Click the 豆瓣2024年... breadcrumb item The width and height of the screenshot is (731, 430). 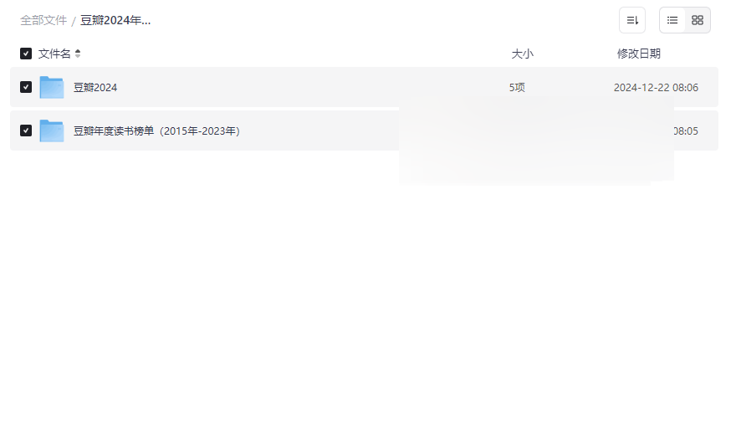coord(115,21)
